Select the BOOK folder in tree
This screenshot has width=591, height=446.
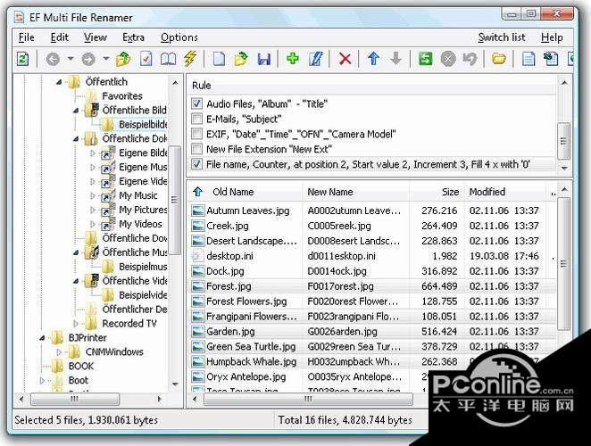tap(81, 366)
